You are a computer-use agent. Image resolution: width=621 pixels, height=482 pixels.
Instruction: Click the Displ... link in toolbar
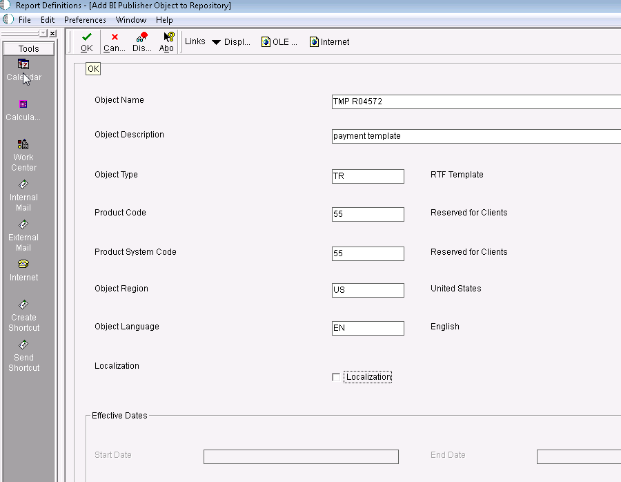click(237, 42)
